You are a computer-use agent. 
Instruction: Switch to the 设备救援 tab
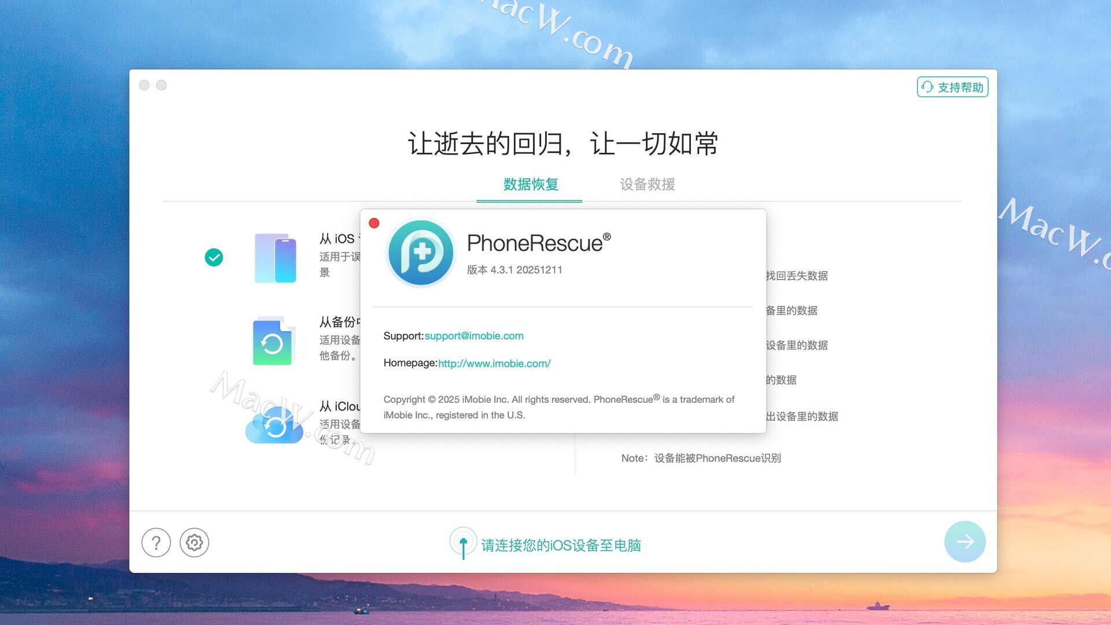647,185
